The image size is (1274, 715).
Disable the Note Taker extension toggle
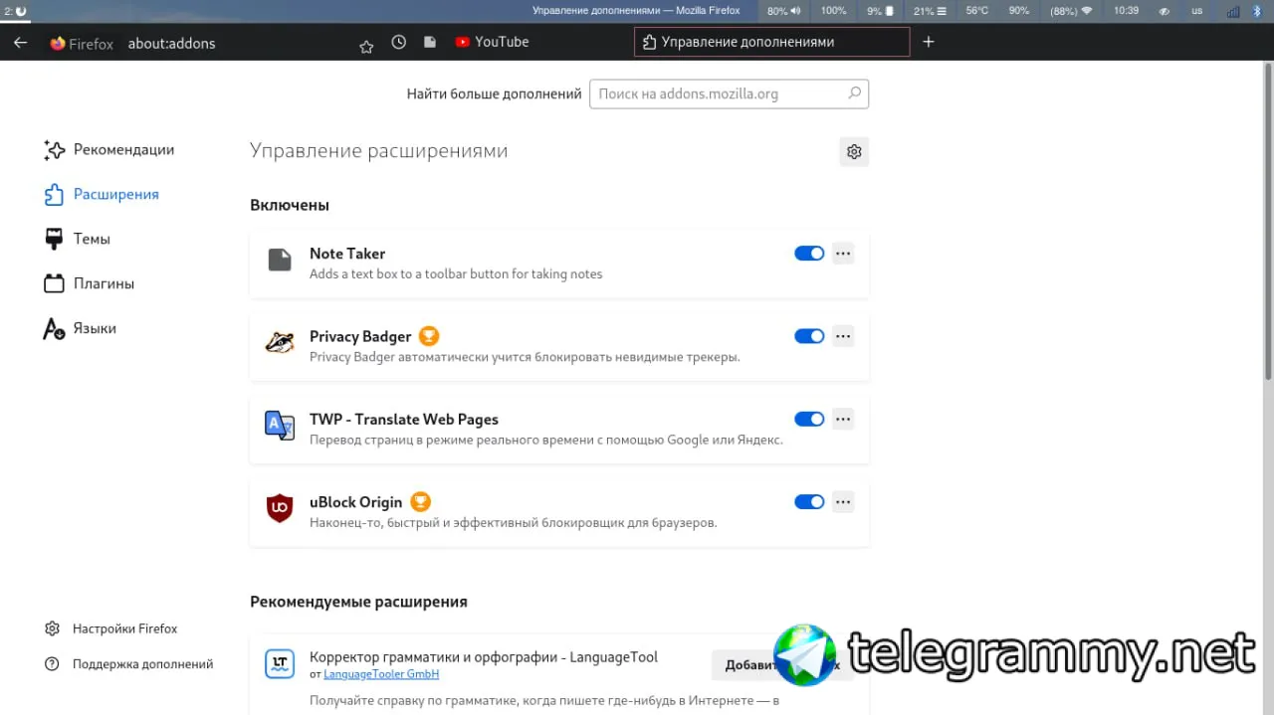809,254
